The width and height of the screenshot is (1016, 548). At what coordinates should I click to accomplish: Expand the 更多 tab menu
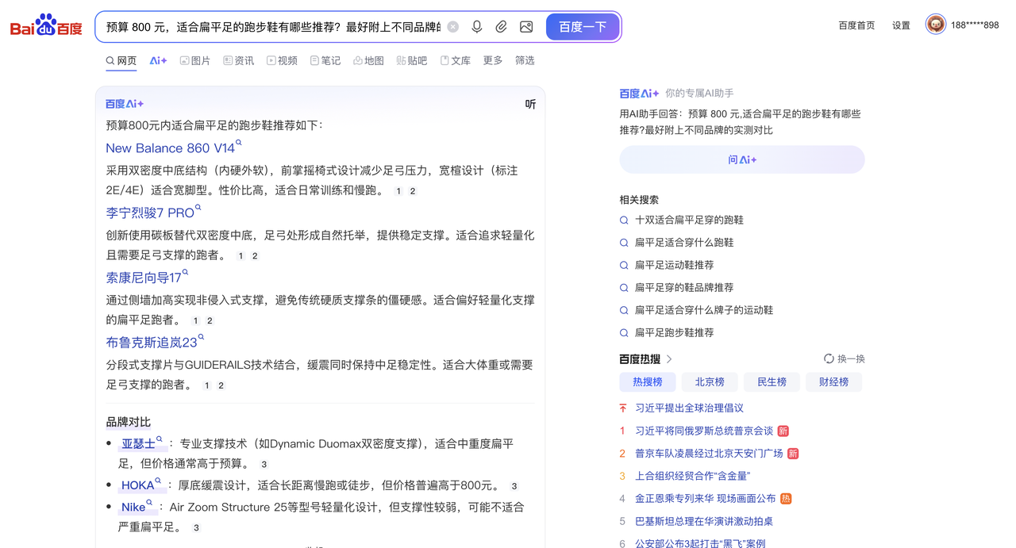[493, 60]
